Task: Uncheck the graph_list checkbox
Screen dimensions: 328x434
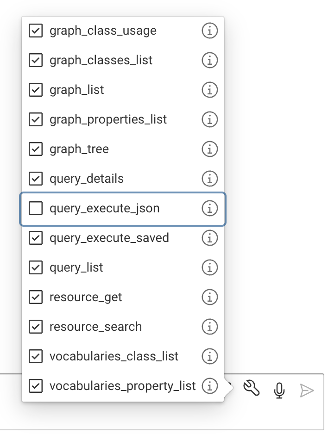Action: 36,90
